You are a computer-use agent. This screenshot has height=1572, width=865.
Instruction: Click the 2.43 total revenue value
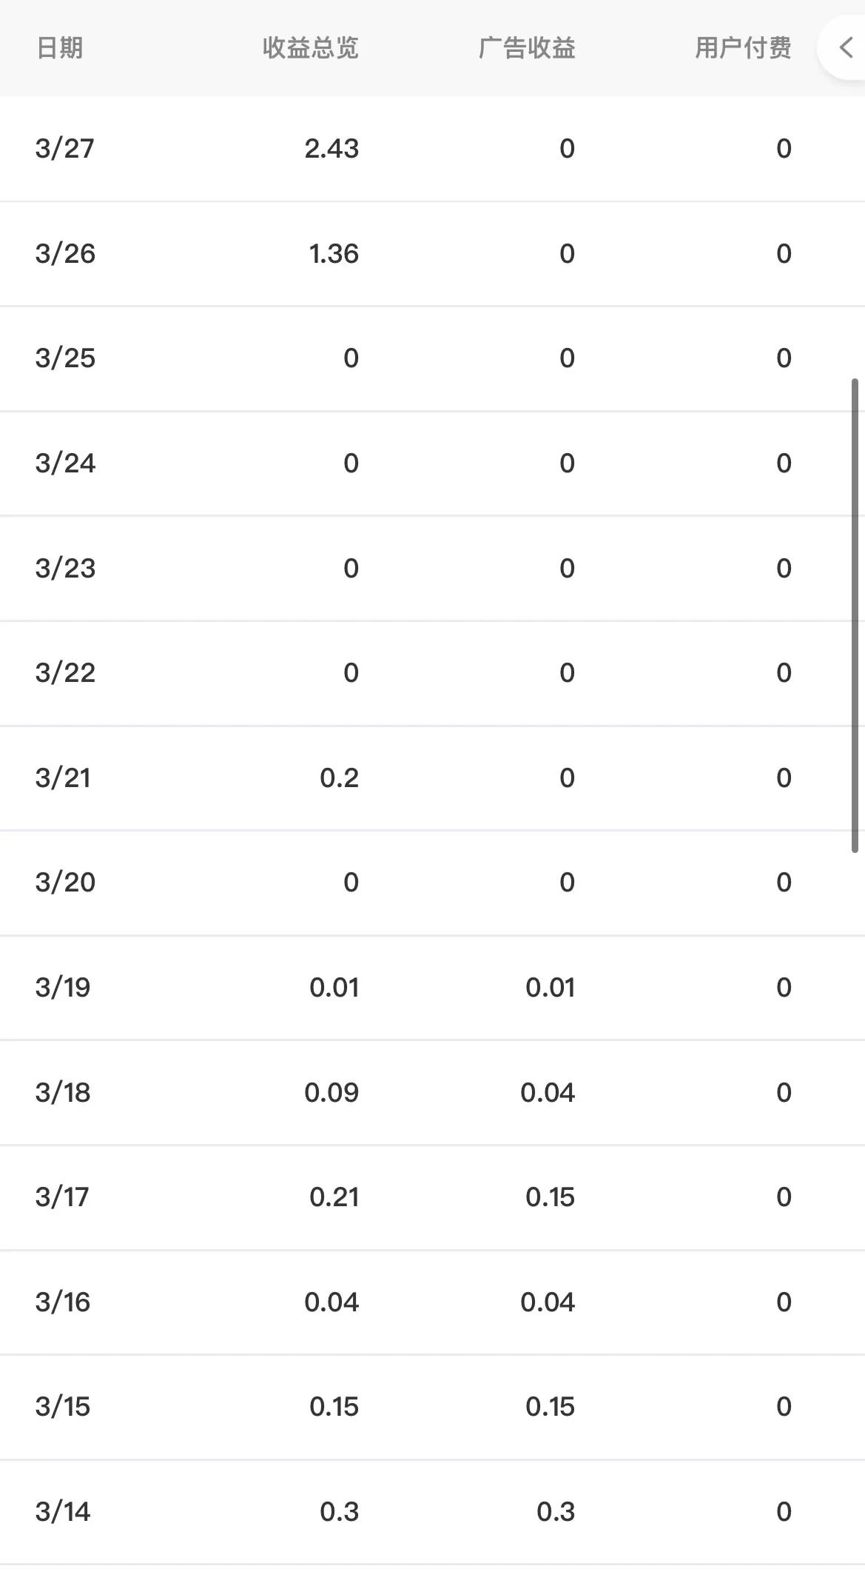point(331,149)
